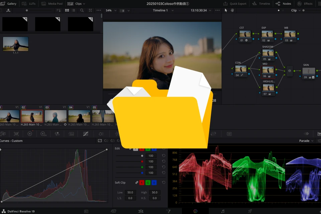The height and width of the screenshot is (214, 321).
Task: Open the HDR color wheels palette icon
Action: coord(43,134)
